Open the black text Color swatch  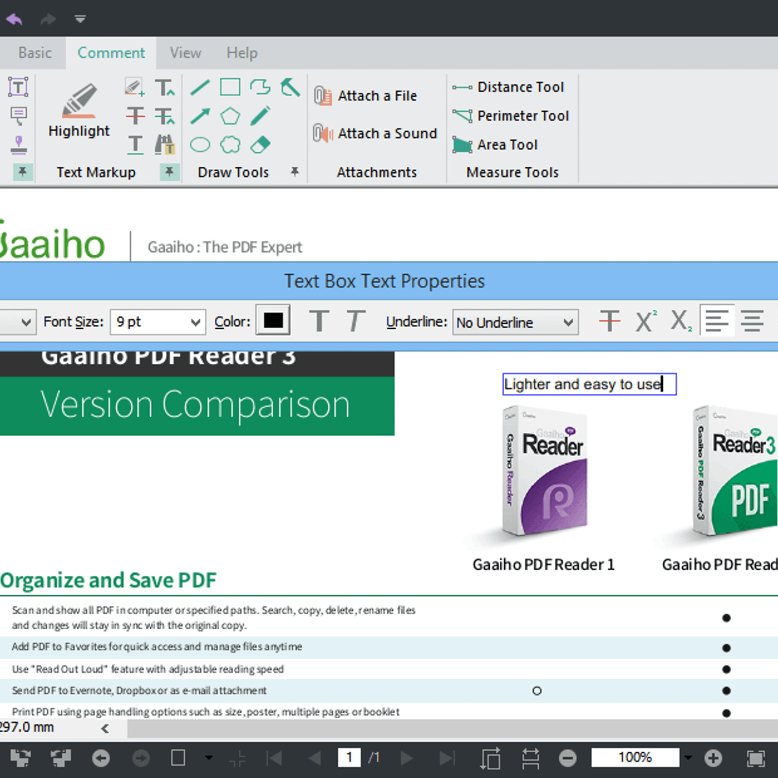coord(273,320)
